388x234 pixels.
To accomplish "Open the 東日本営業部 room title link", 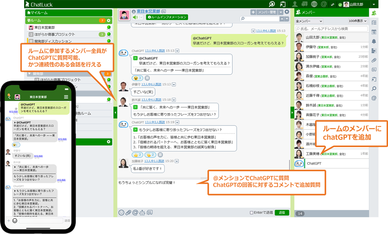I will 148,11.
